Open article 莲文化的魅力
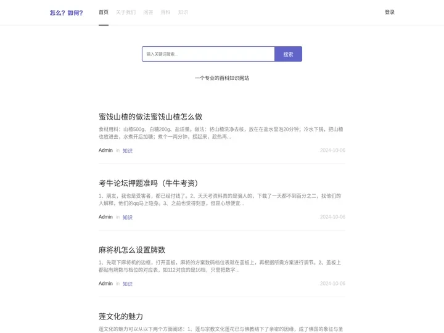Screen dimensions: 444x333 click(121, 316)
